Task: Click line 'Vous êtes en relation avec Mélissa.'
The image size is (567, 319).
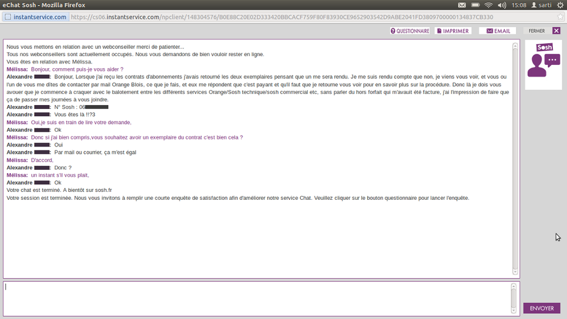Action: (x=49, y=62)
